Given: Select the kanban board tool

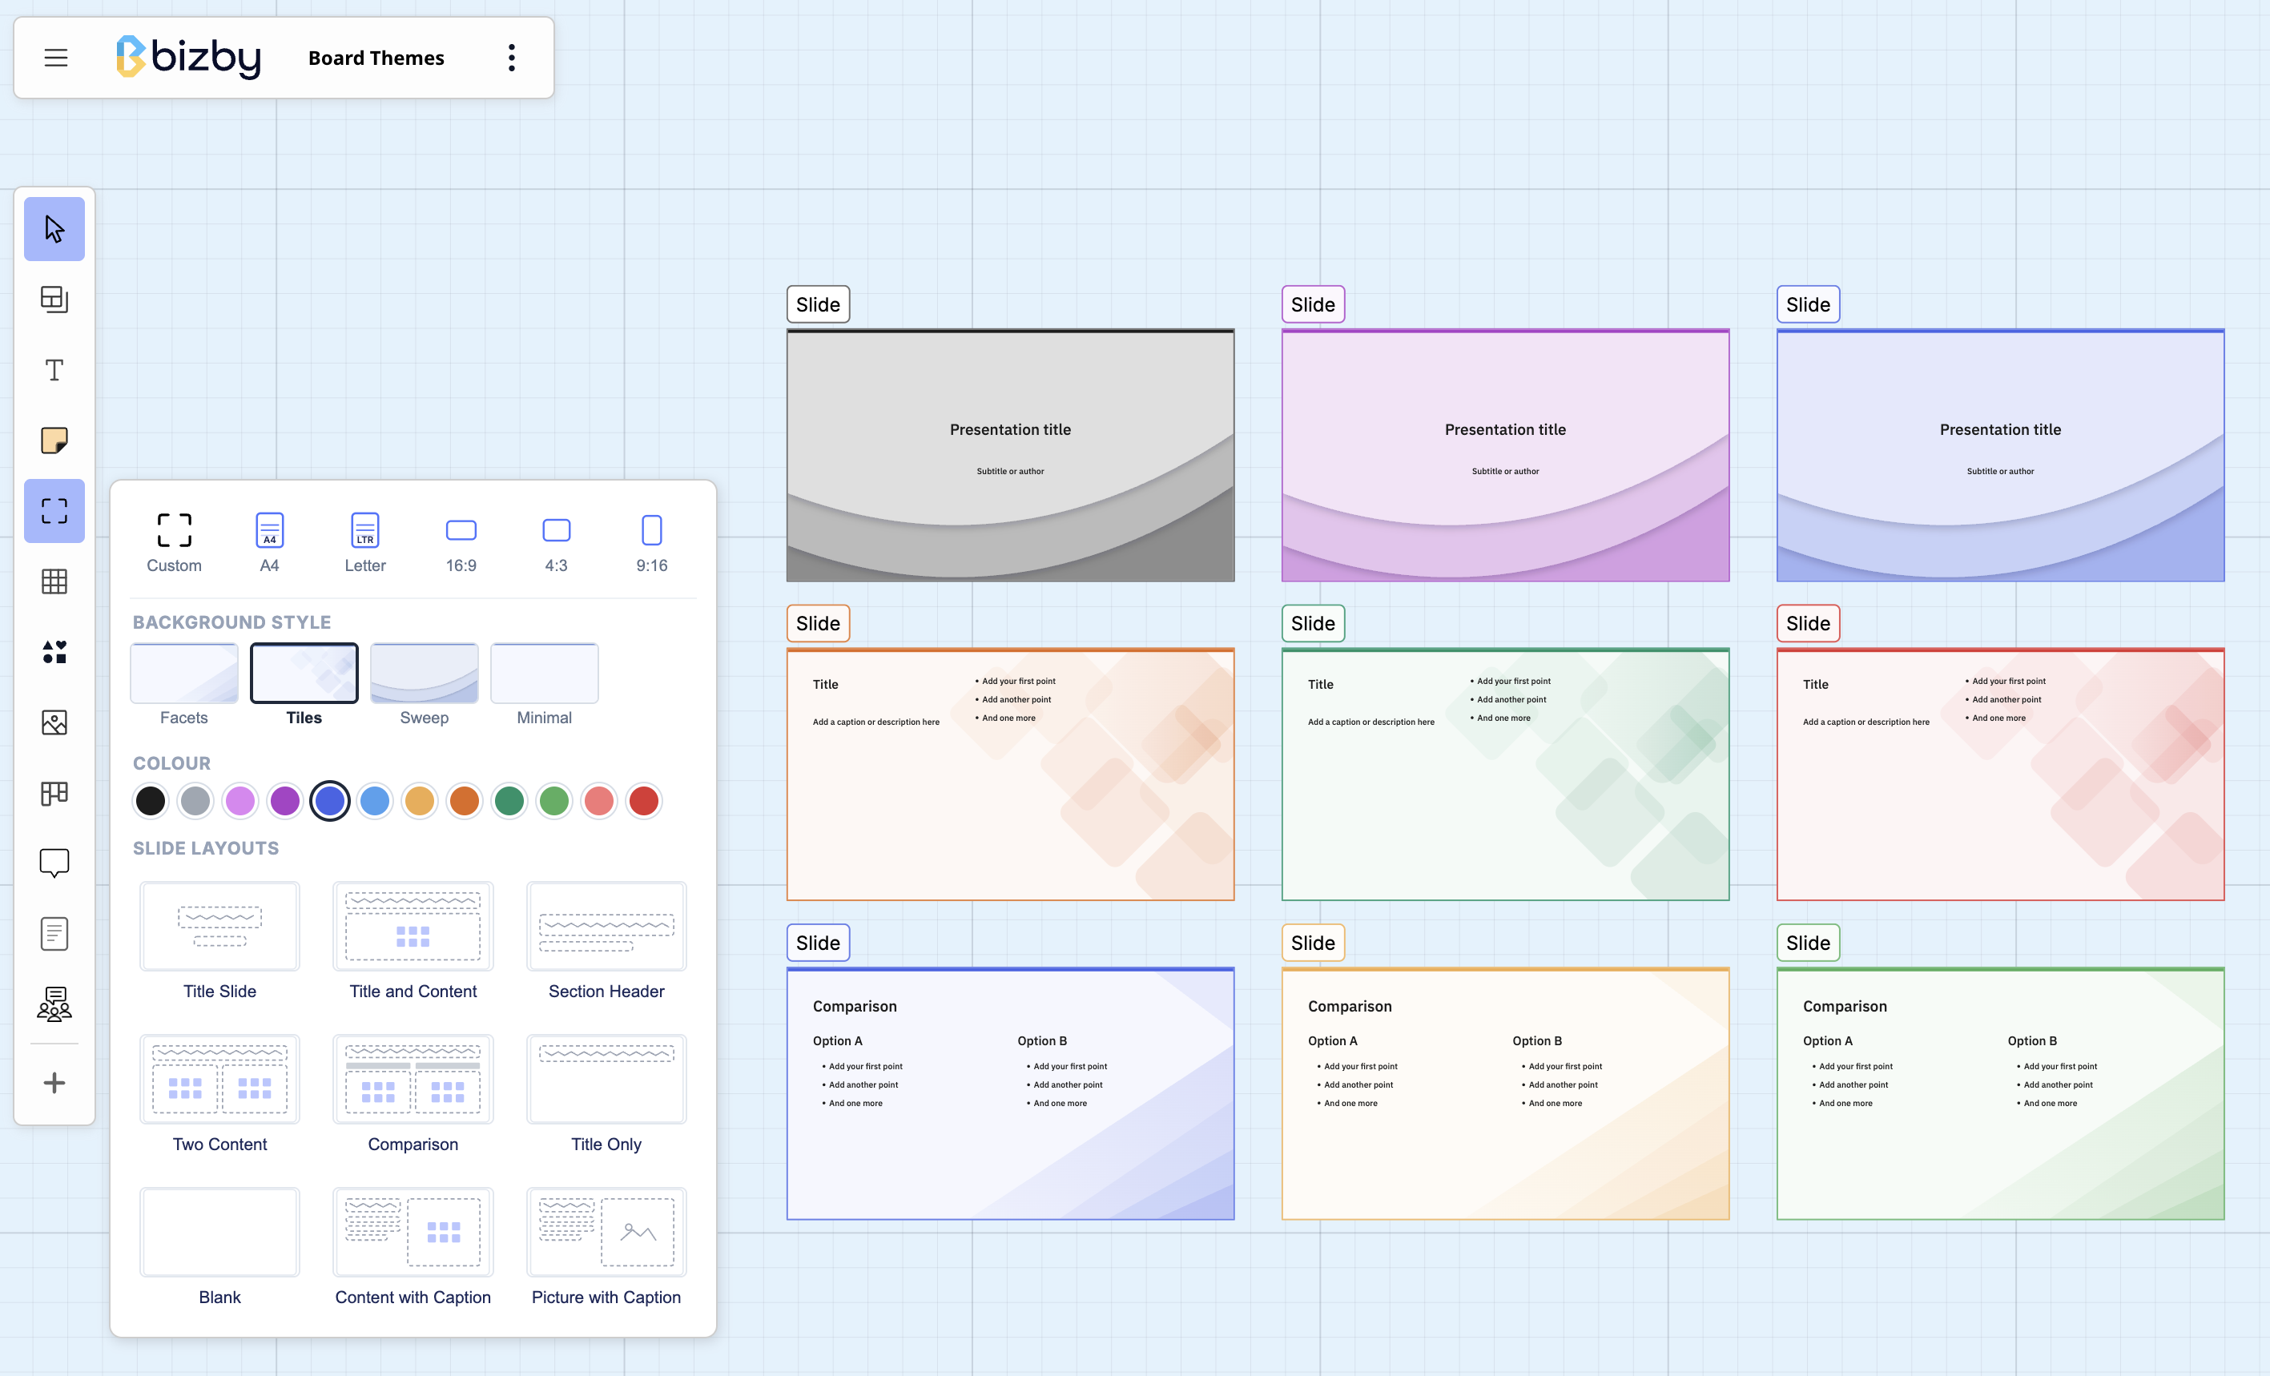Looking at the screenshot, I should point(54,793).
